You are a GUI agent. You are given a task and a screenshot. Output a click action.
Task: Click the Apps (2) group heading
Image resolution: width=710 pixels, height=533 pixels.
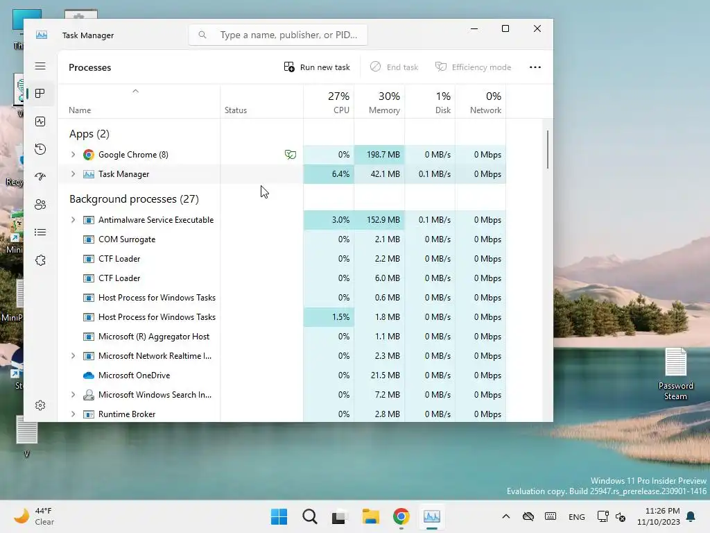tap(89, 134)
